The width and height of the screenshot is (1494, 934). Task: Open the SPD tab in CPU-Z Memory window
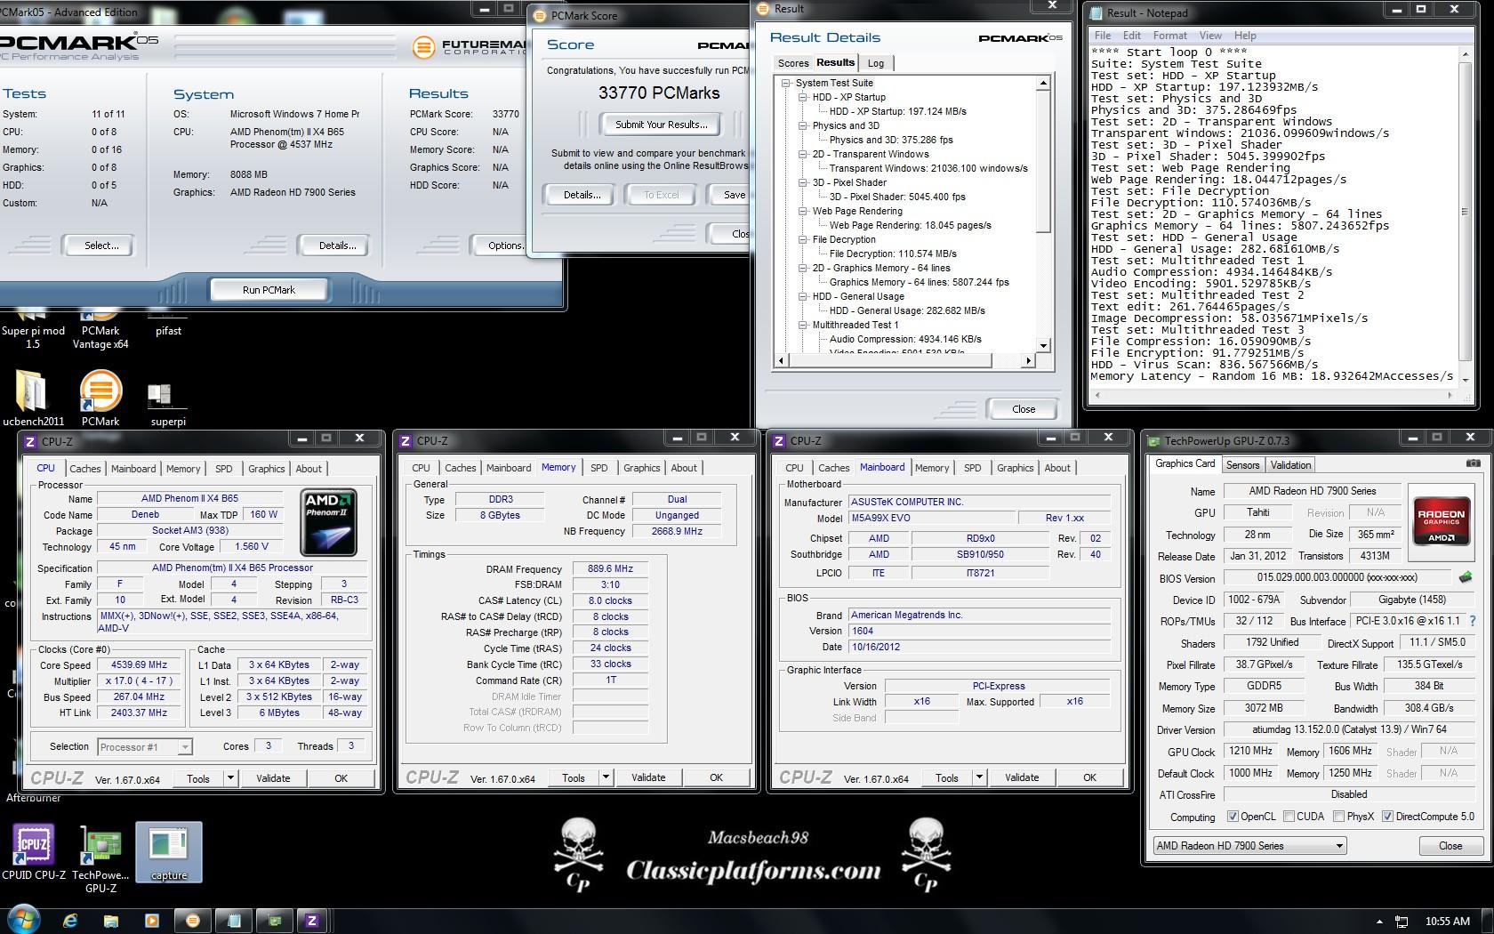click(x=599, y=468)
